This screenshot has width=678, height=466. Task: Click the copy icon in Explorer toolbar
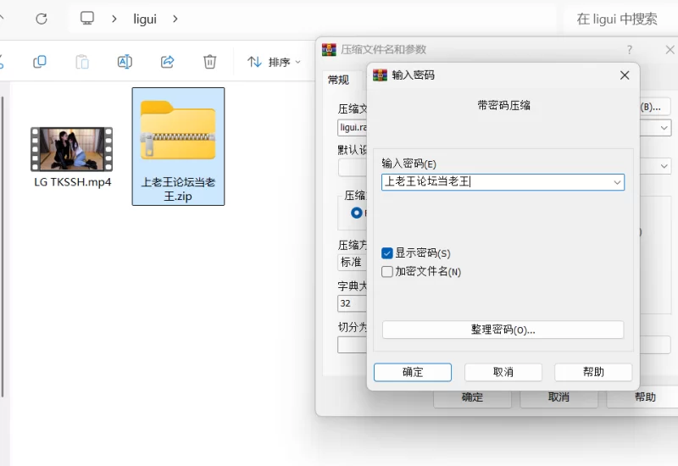point(39,62)
